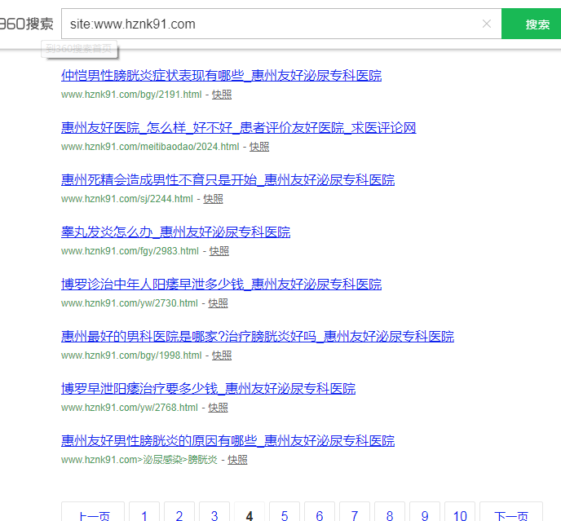Click URL text www.hznk91.com/fgy/2983.html

tap(130, 251)
